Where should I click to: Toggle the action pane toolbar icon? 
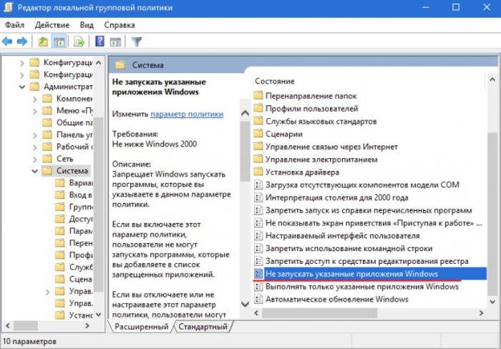point(115,41)
